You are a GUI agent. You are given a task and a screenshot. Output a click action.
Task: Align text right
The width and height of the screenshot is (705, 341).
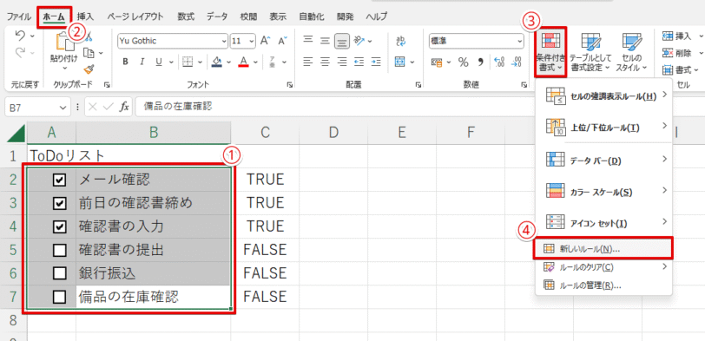click(342, 62)
